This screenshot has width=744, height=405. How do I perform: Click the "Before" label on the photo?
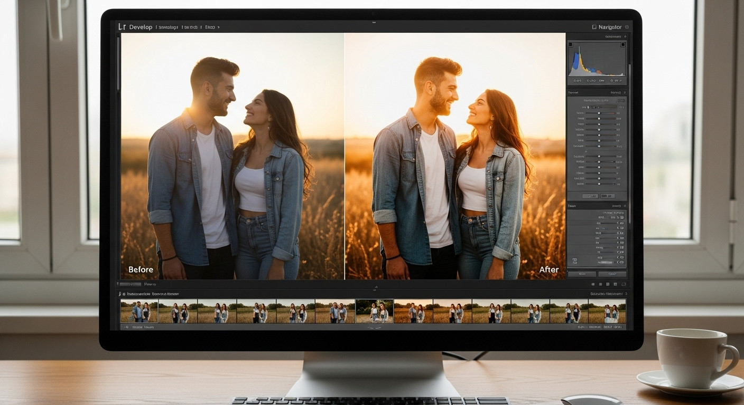[141, 269]
